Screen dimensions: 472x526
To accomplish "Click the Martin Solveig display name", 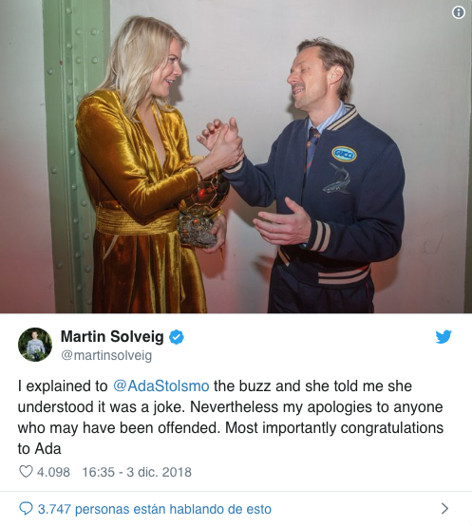I will tap(112, 336).
